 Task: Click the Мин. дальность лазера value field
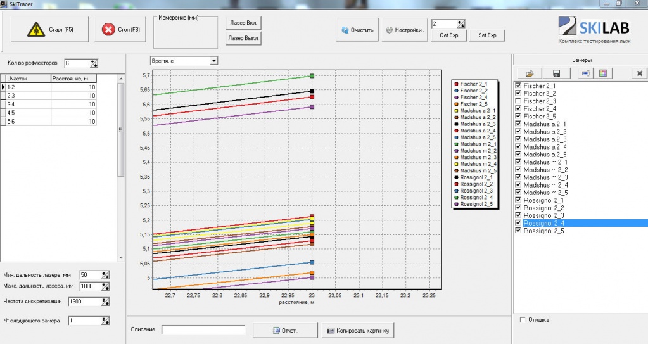click(x=91, y=275)
